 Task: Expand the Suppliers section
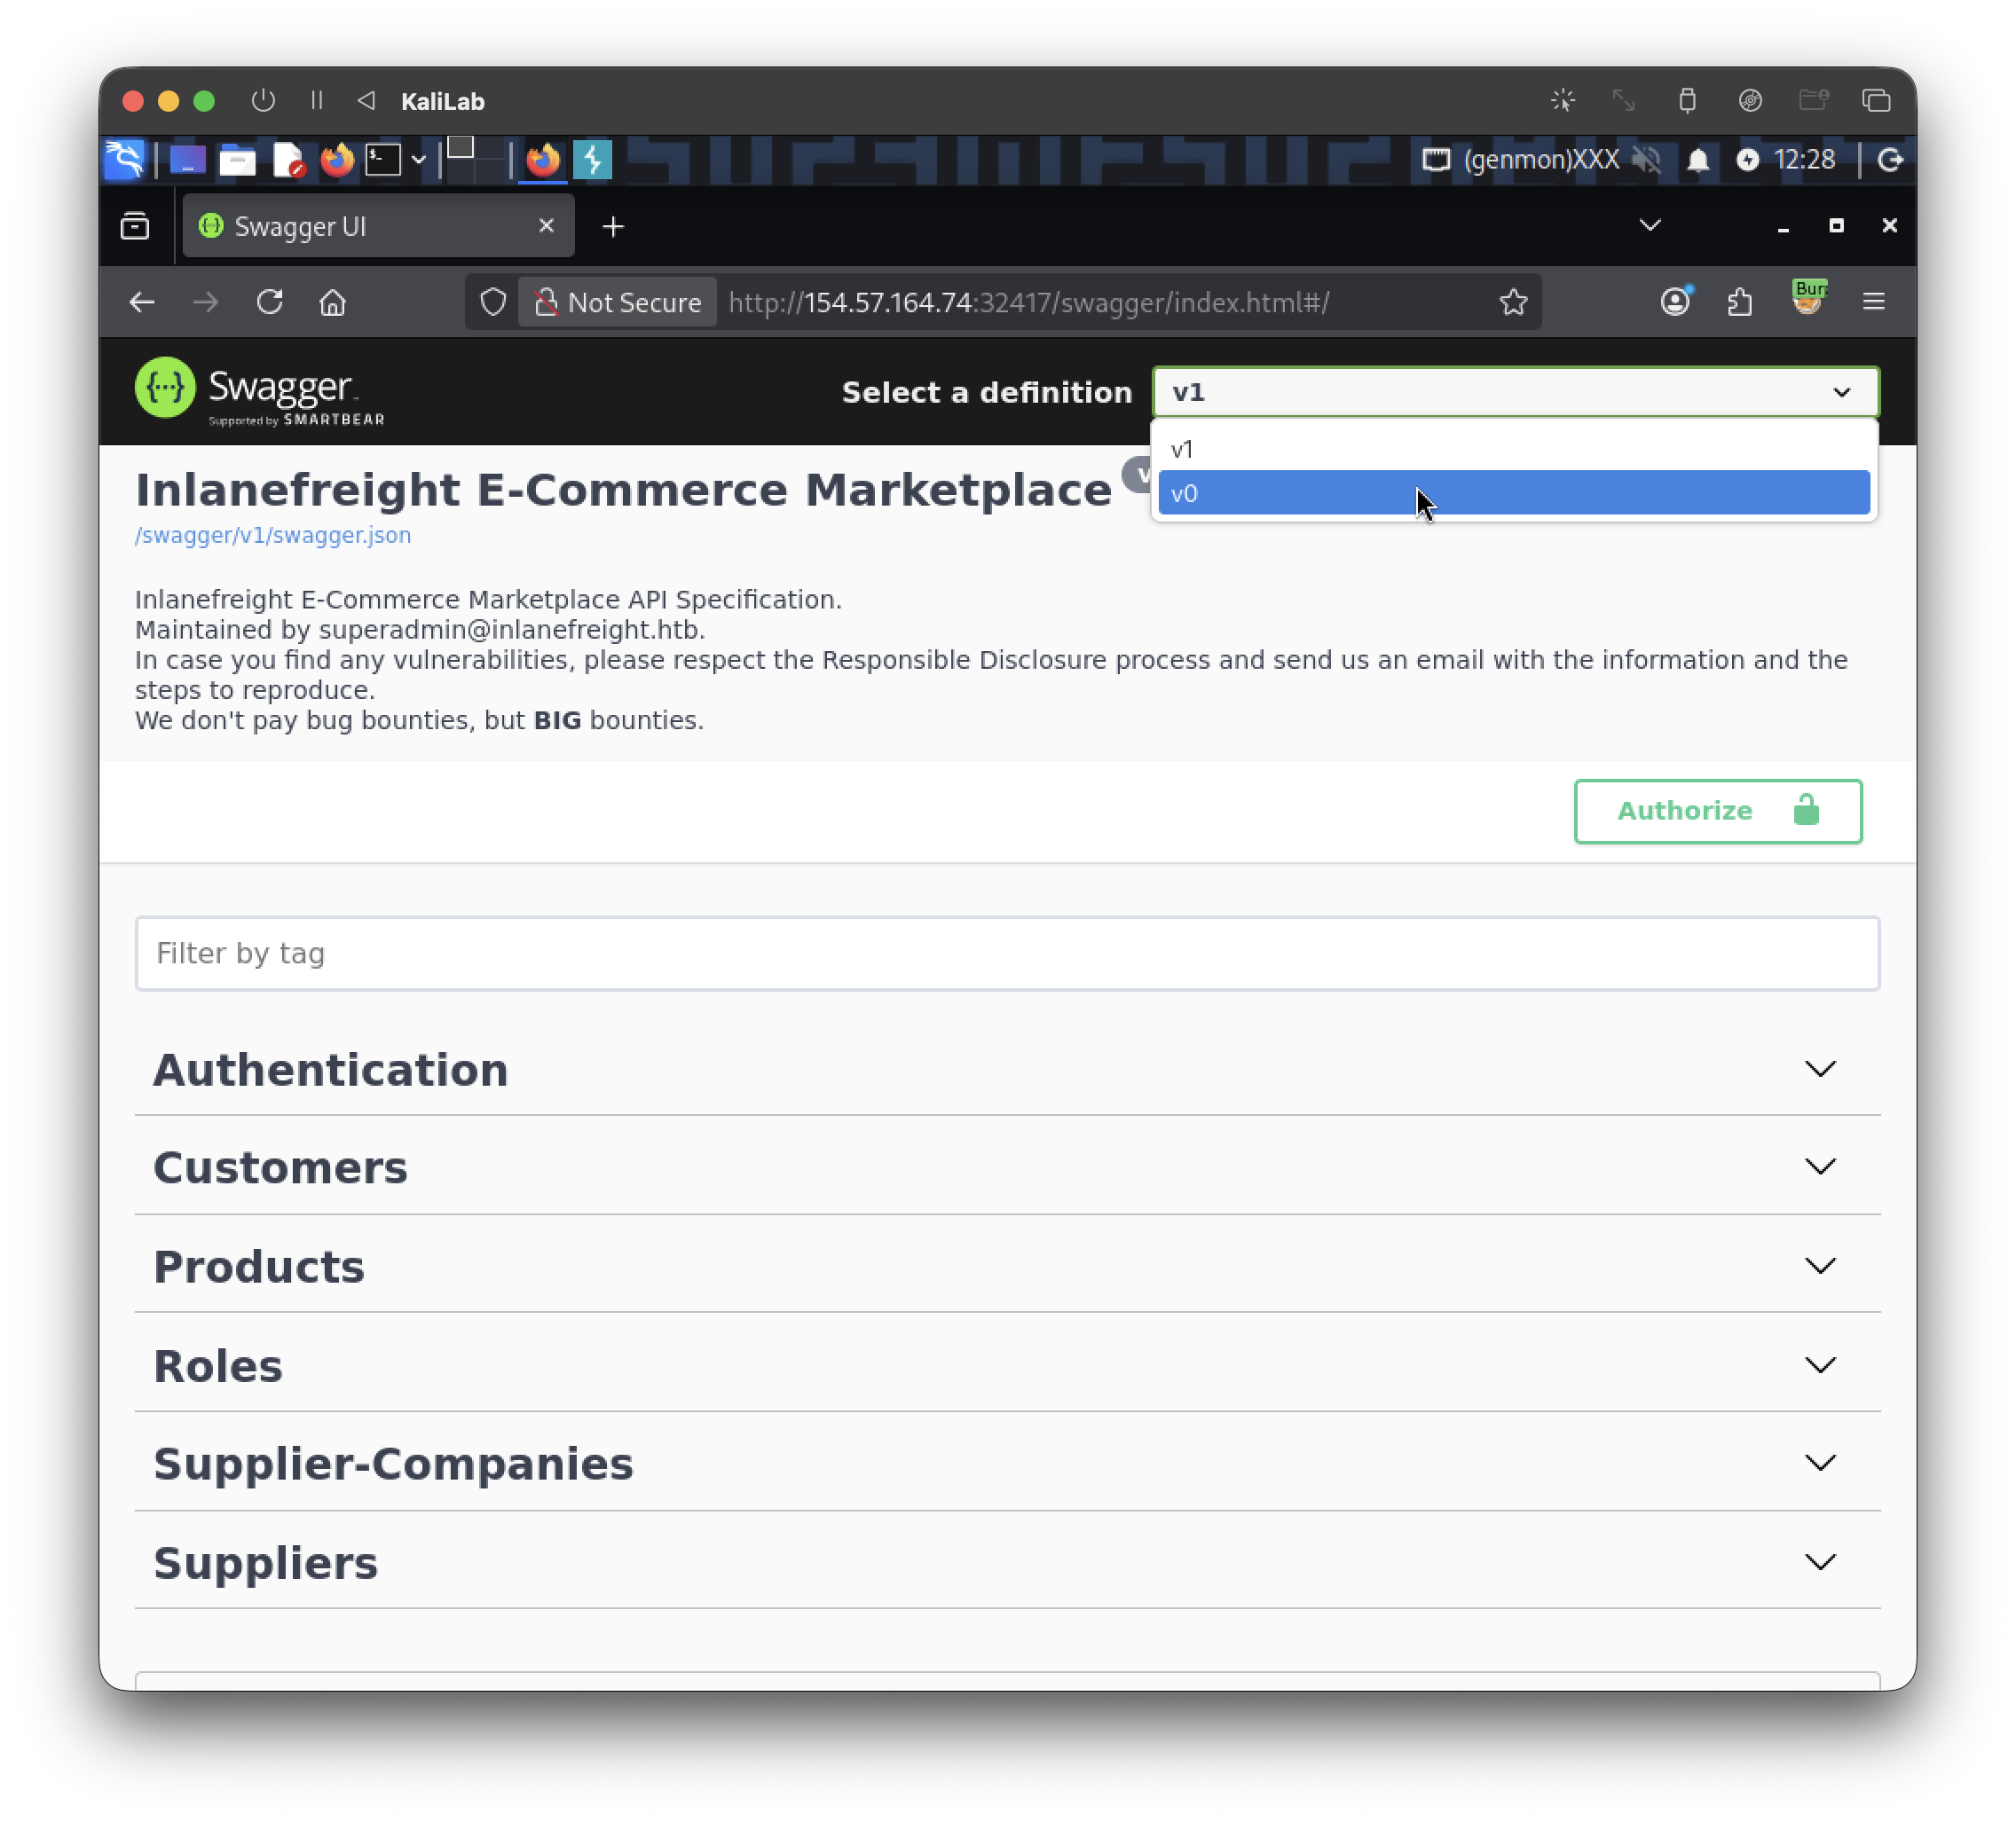pos(1007,1561)
